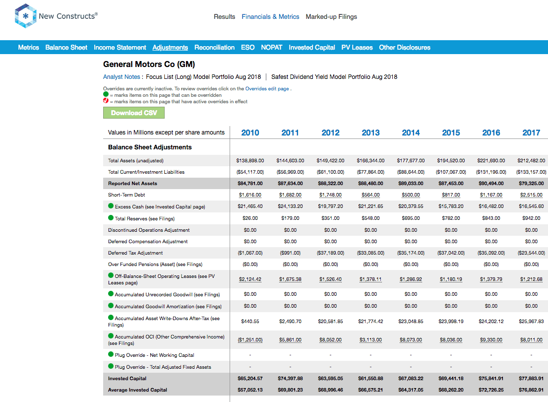Screen dimensions: 548x402
Task: Switch to the Metrics tab
Action: pos(29,48)
